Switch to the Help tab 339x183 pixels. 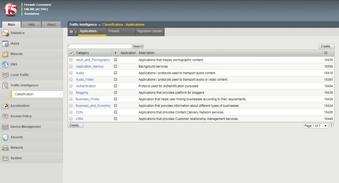point(31,25)
